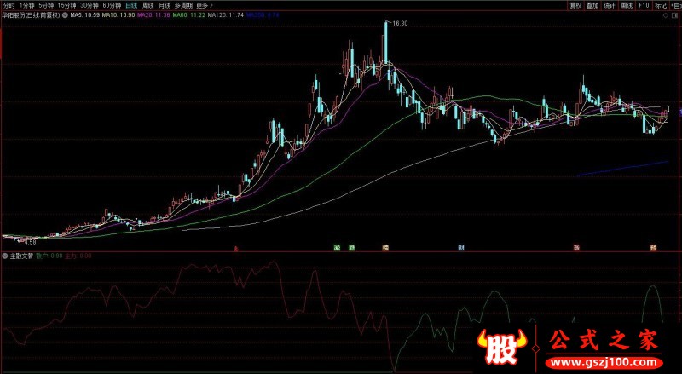Click the 16.30 high price label
Screen dimensions: 682x374
[x=400, y=24]
